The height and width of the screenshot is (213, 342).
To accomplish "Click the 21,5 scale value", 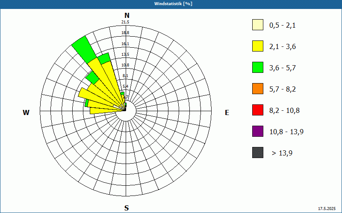I will pyautogui.click(x=125, y=22).
